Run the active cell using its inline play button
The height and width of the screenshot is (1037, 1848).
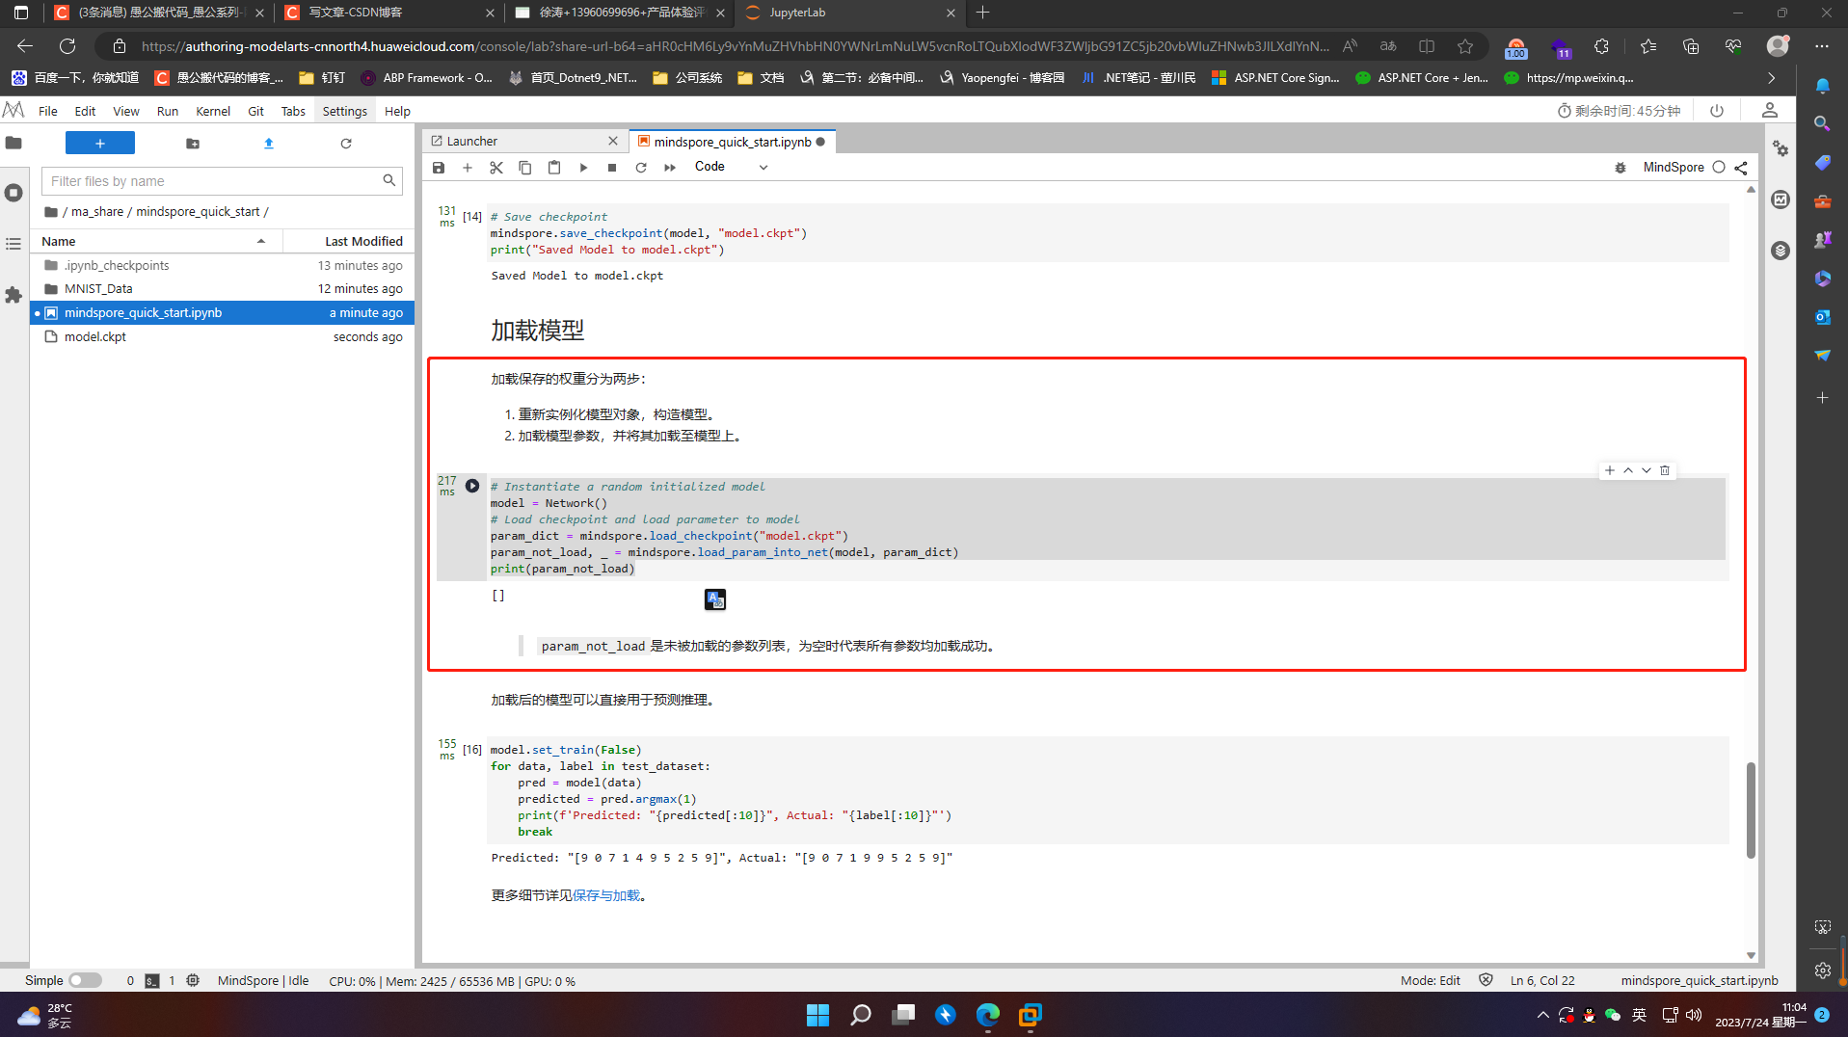(472, 487)
